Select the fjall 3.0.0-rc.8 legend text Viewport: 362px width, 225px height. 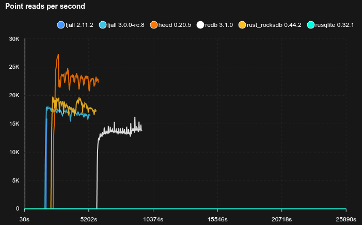tap(127, 25)
